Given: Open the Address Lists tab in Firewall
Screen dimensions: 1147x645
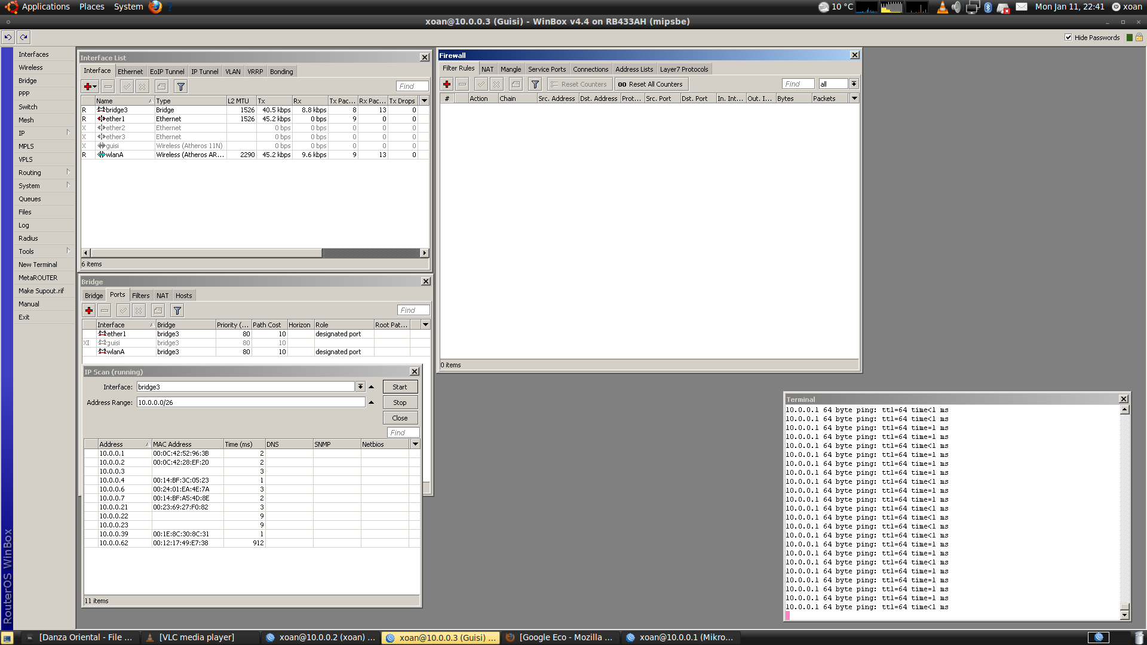Looking at the screenshot, I should point(634,69).
